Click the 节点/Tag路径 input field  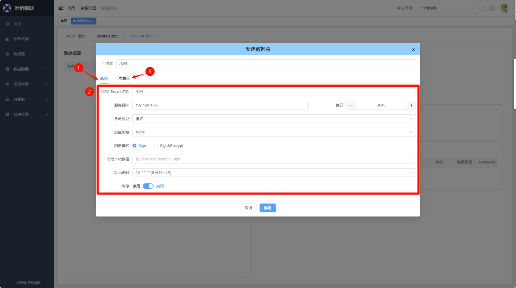pos(273,159)
